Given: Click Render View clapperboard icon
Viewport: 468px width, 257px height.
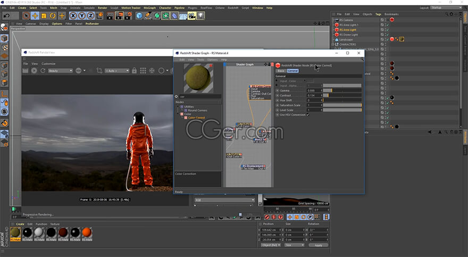Looking at the screenshot, I should pyautogui.click(x=110, y=15).
